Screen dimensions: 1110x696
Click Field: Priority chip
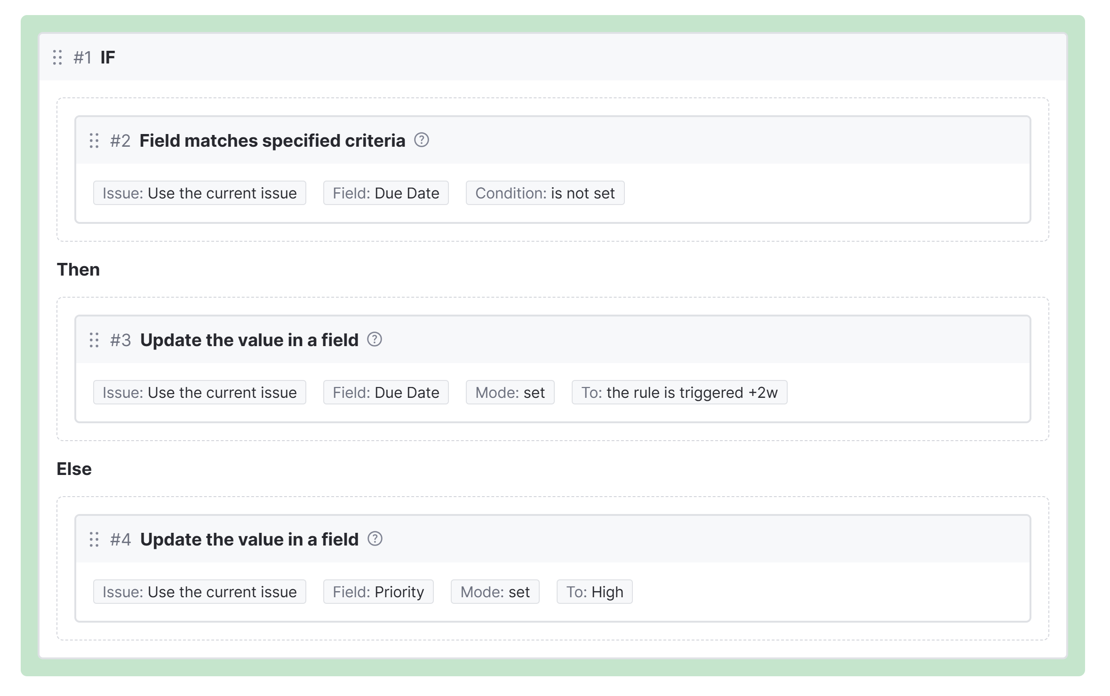(378, 592)
